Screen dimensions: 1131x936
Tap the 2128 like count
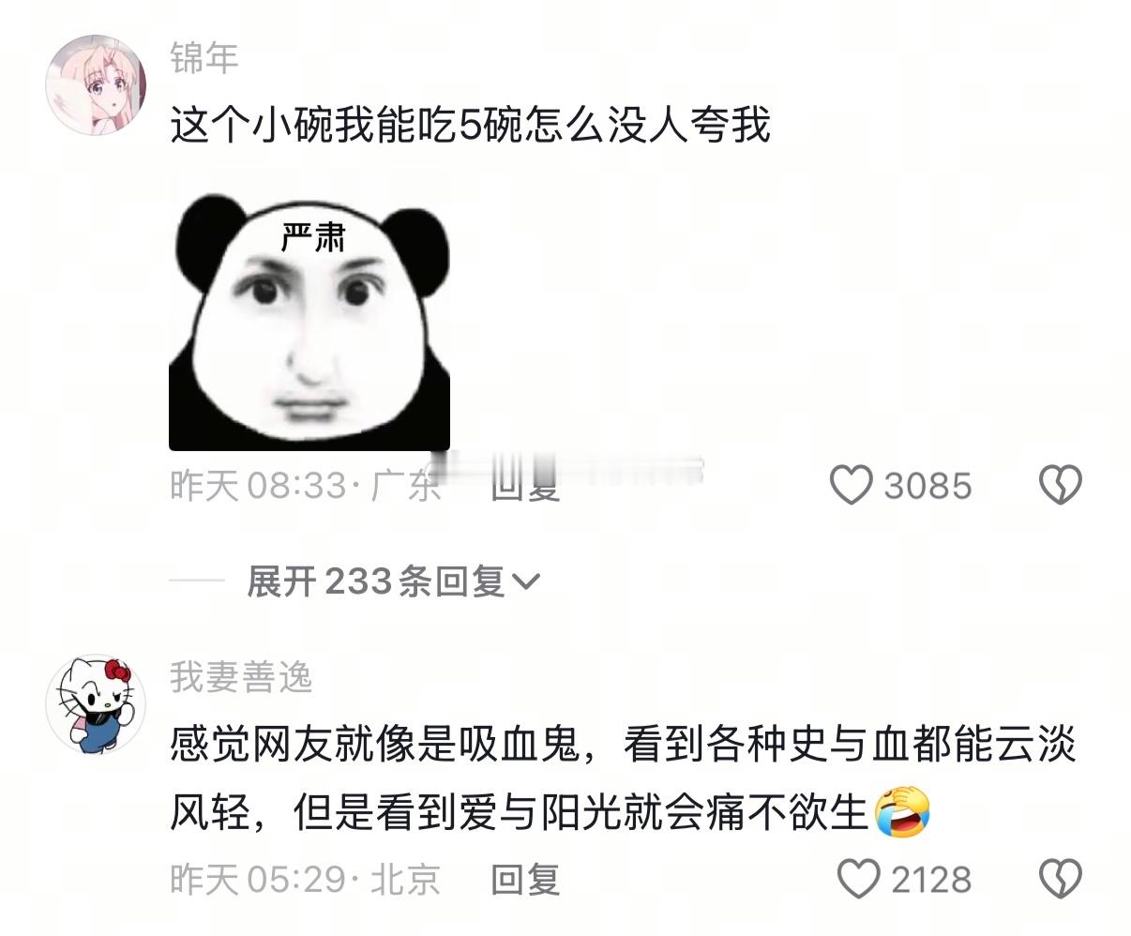coord(930,880)
